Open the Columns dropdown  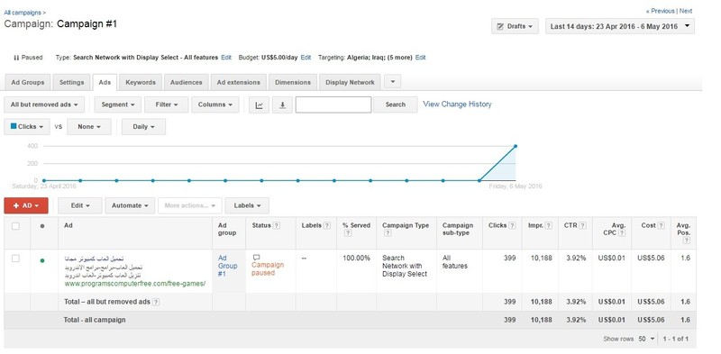[x=215, y=104]
